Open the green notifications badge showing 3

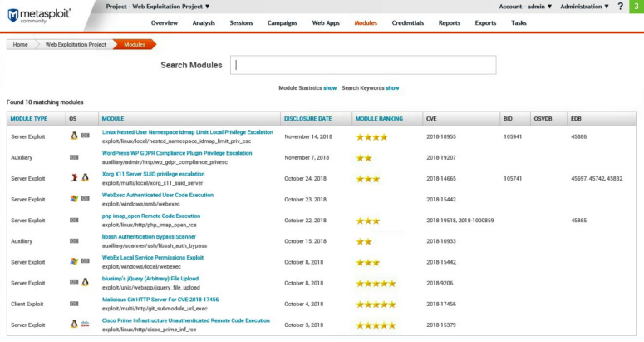636,7
